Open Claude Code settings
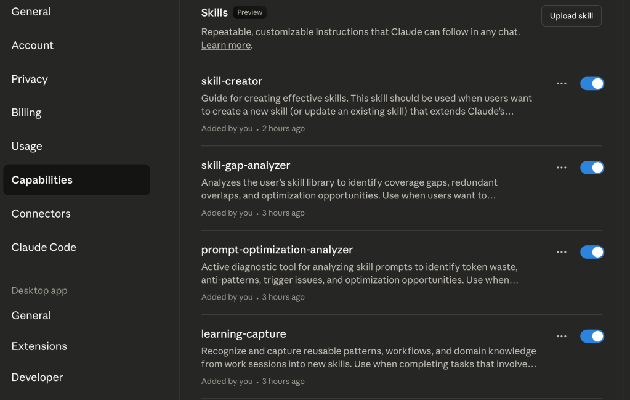Viewport: 630px width, 400px height. tap(44, 247)
